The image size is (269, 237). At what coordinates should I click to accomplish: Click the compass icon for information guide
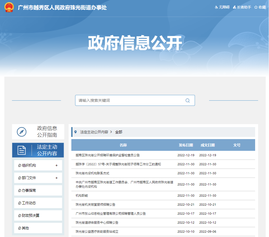point(22,132)
